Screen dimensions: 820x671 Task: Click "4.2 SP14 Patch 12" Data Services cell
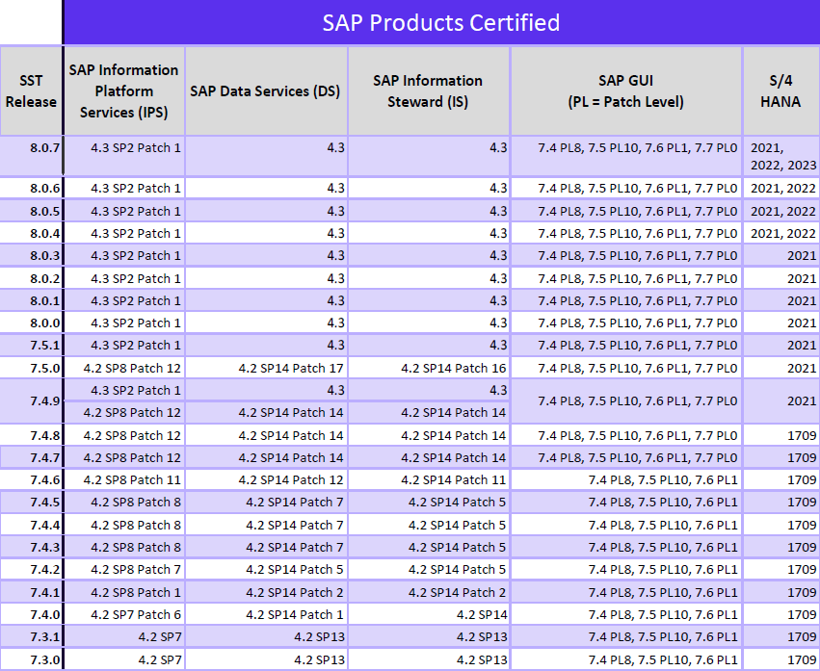[x=266, y=479]
